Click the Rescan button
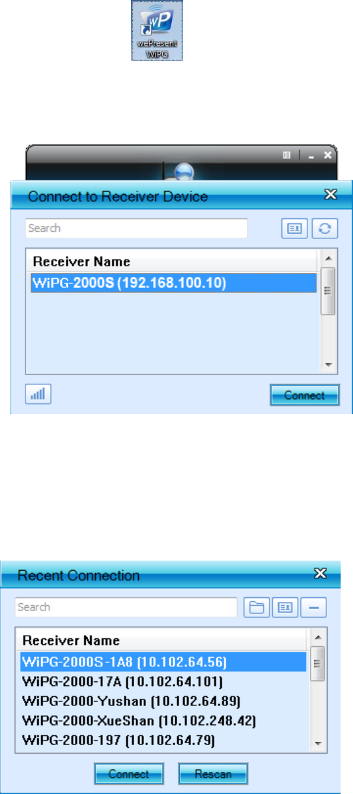This screenshot has width=353, height=794. pos(214,774)
